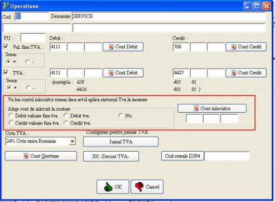
Task: Minimize the Operatiune window
Action: tap(247, 6)
